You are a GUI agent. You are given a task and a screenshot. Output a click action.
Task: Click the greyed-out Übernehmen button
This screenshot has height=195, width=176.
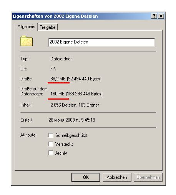point(148,177)
